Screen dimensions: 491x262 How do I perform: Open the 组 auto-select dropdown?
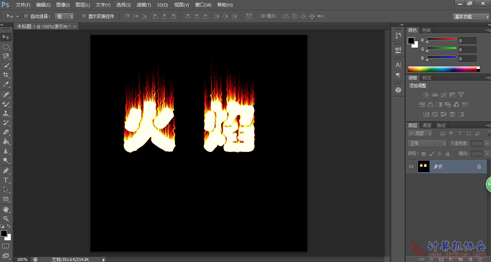(x=64, y=16)
